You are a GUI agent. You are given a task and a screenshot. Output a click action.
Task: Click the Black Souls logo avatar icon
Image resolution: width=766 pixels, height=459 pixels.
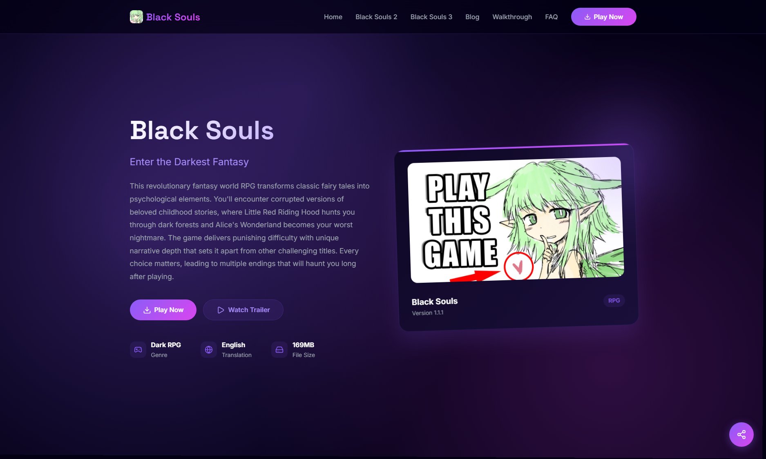click(x=136, y=17)
